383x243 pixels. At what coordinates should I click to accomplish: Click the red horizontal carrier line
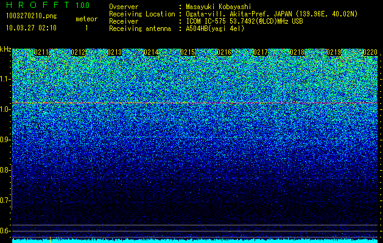195,103
